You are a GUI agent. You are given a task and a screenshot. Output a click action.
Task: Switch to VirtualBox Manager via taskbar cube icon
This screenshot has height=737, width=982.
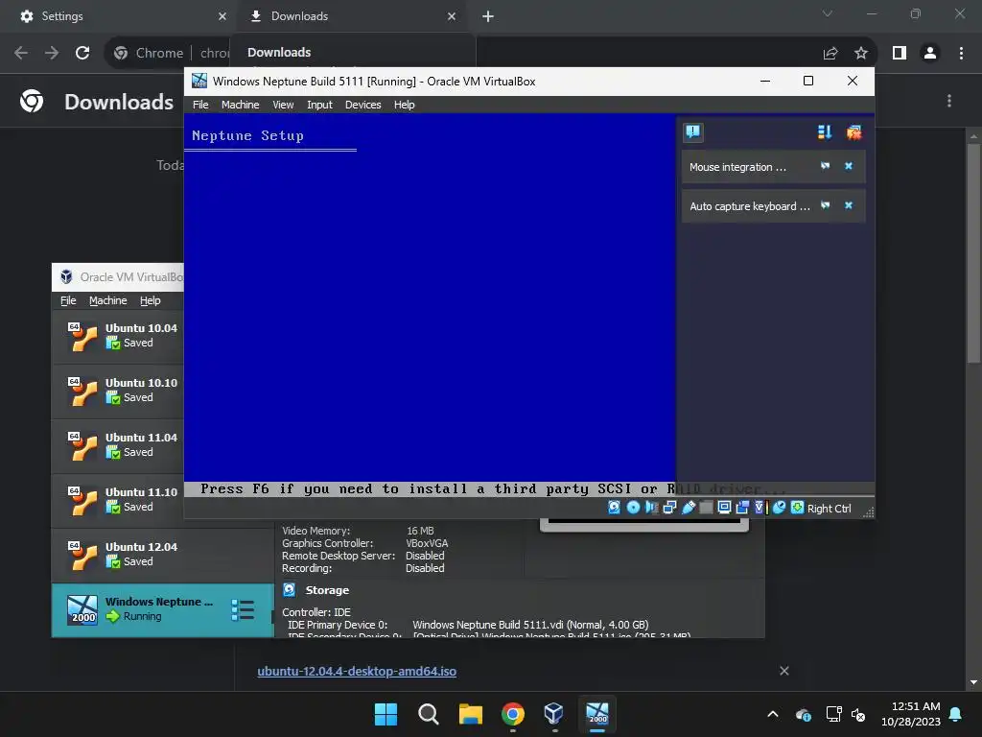point(554,714)
